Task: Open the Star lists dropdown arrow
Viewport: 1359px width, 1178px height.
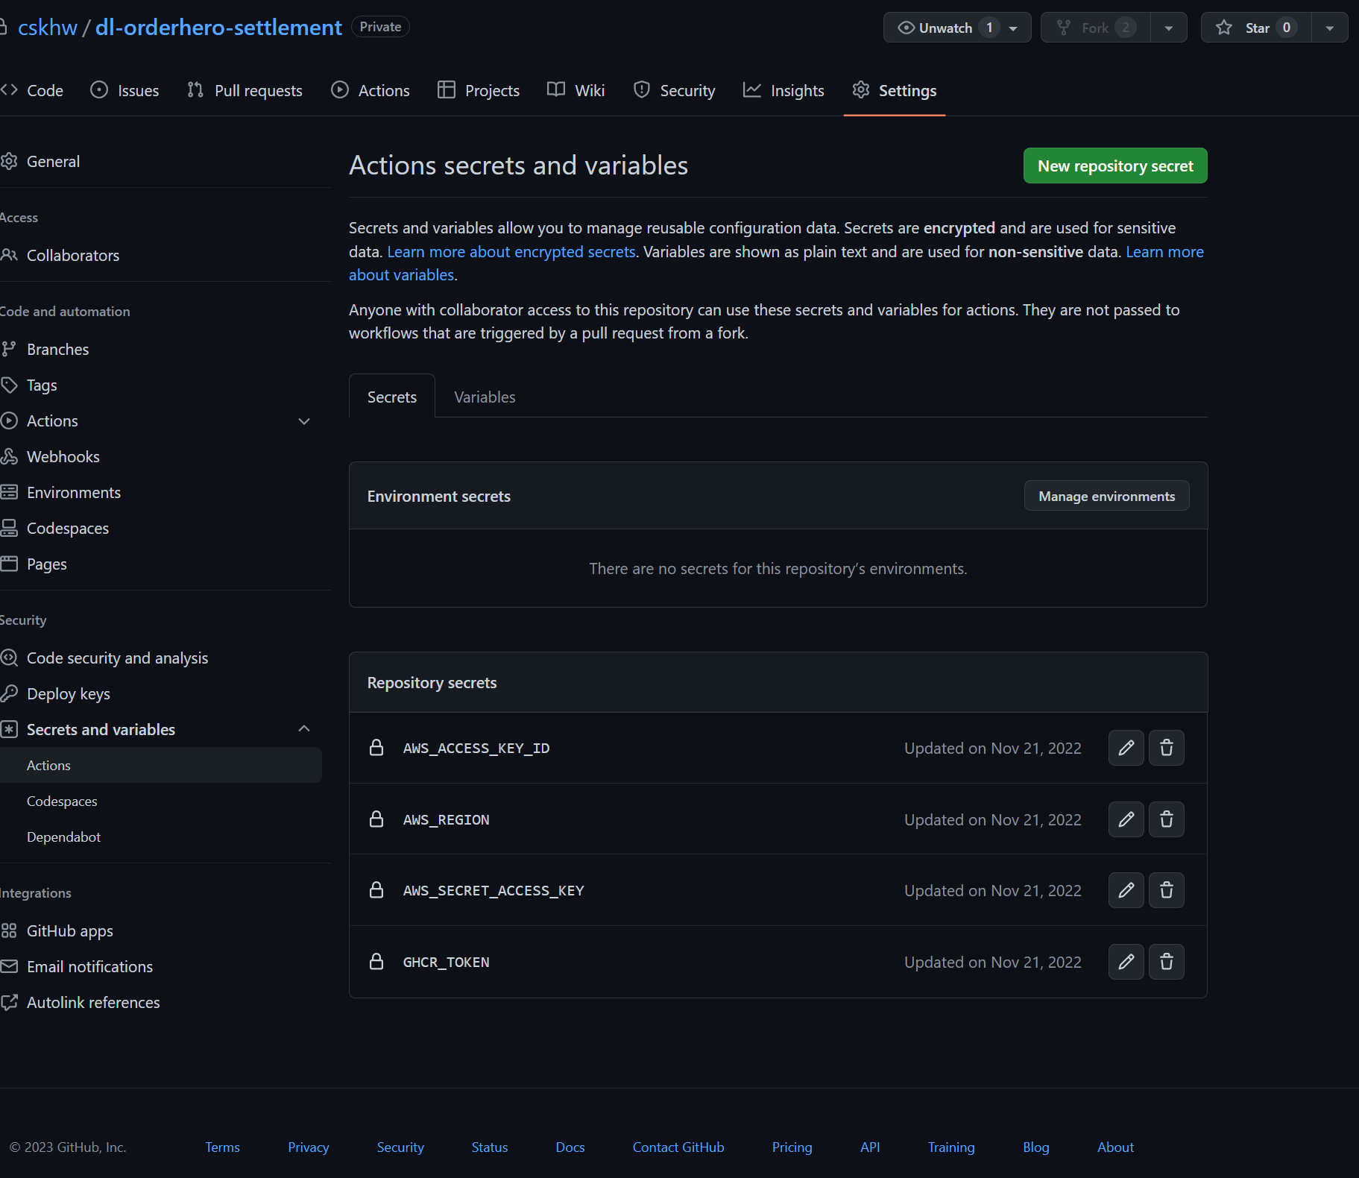Action: pyautogui.click(x=1329, y=28)
